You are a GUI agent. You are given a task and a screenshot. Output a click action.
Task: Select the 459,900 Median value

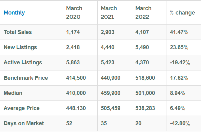(x=110, y=93)
